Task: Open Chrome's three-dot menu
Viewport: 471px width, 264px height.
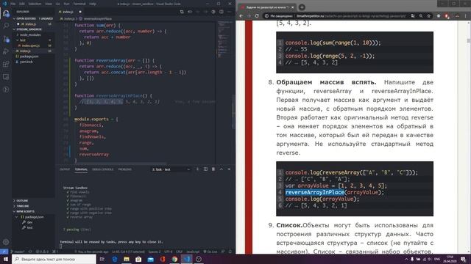Action: (x=466, y=16)
